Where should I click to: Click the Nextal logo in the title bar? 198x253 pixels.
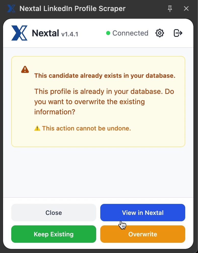pos(11,8)
